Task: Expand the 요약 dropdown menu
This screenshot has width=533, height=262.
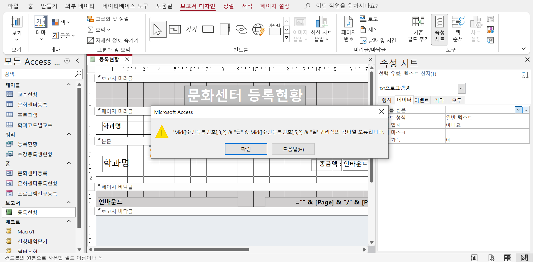Action: point(99,30)
